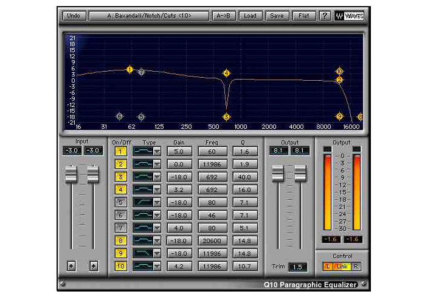Screen dimensions: 425x297
Task: Click the Trim value 1.5
Action: pos(297,267)
